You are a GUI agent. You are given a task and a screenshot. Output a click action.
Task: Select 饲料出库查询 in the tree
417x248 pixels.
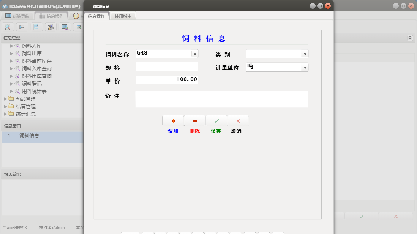click(37, 76)
